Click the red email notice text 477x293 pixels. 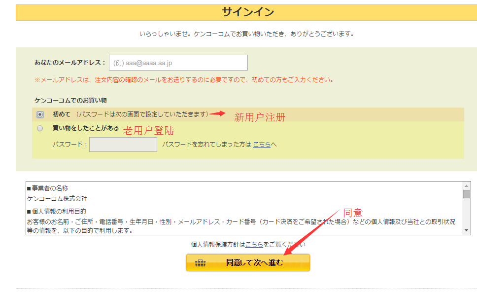(x=184, y=79)
